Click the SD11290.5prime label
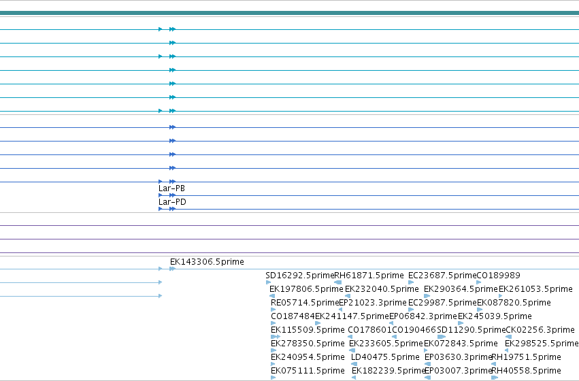The image size is (579, 381). tap(472, 330)
